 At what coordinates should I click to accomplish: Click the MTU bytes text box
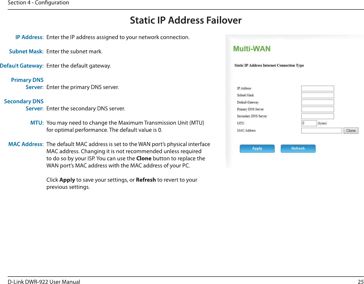point(309,123)
